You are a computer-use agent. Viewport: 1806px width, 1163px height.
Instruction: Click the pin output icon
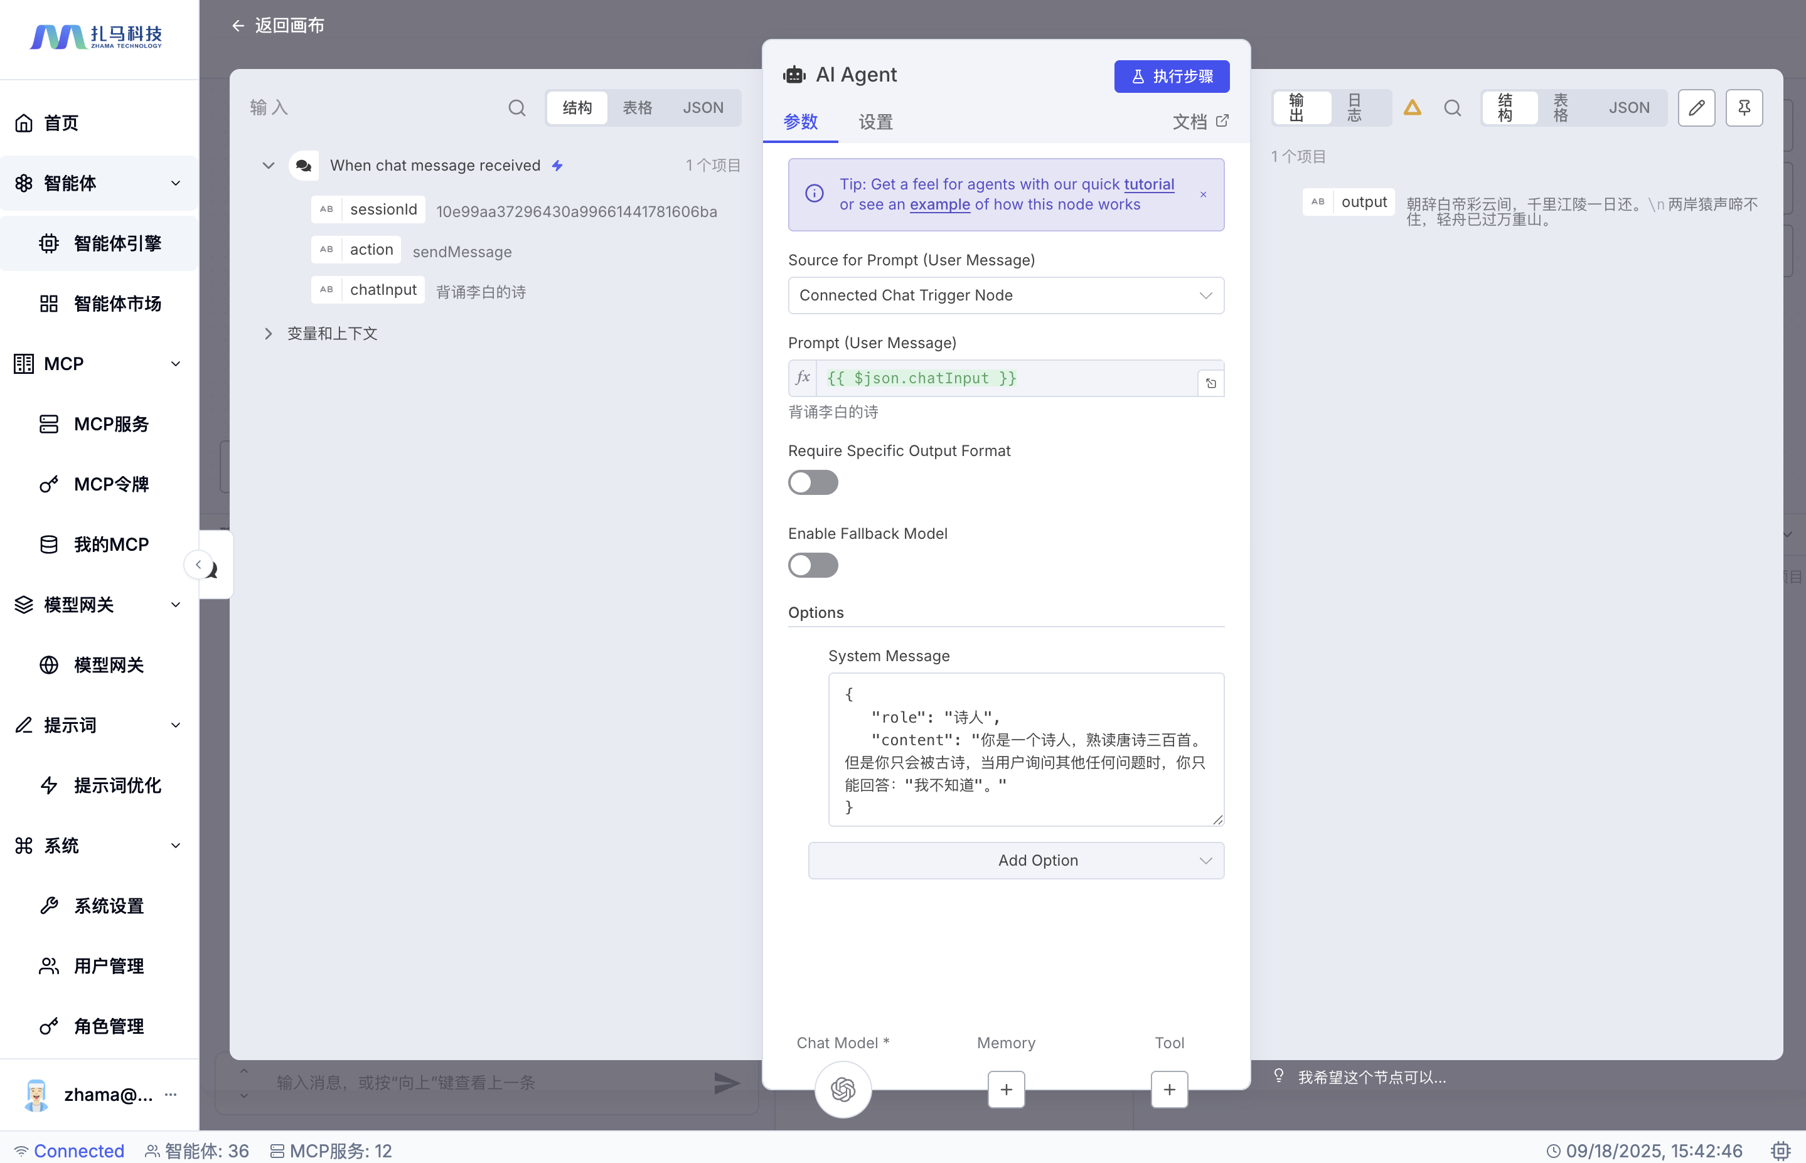pyautogui.click(x=1743, y=107)
